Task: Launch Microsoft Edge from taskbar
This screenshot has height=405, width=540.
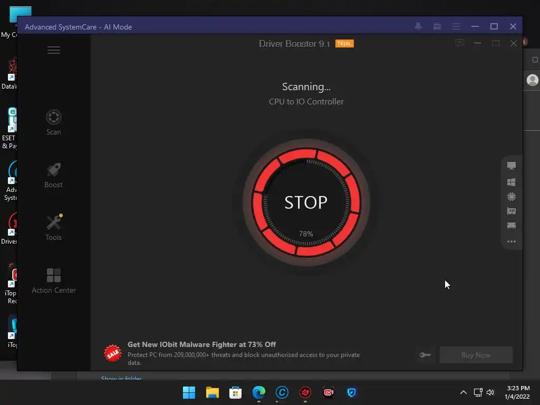Action: point(258,392)
